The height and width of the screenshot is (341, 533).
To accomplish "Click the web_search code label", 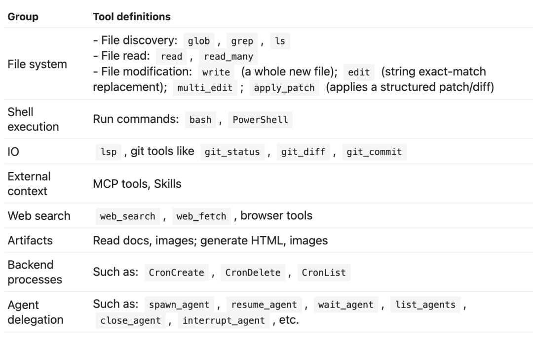I will point(127,216).
